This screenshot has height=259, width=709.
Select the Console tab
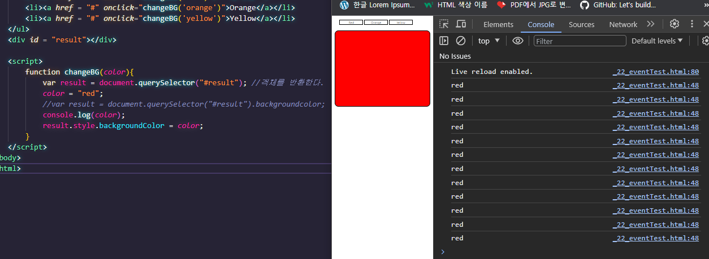(x=541, y=24)
